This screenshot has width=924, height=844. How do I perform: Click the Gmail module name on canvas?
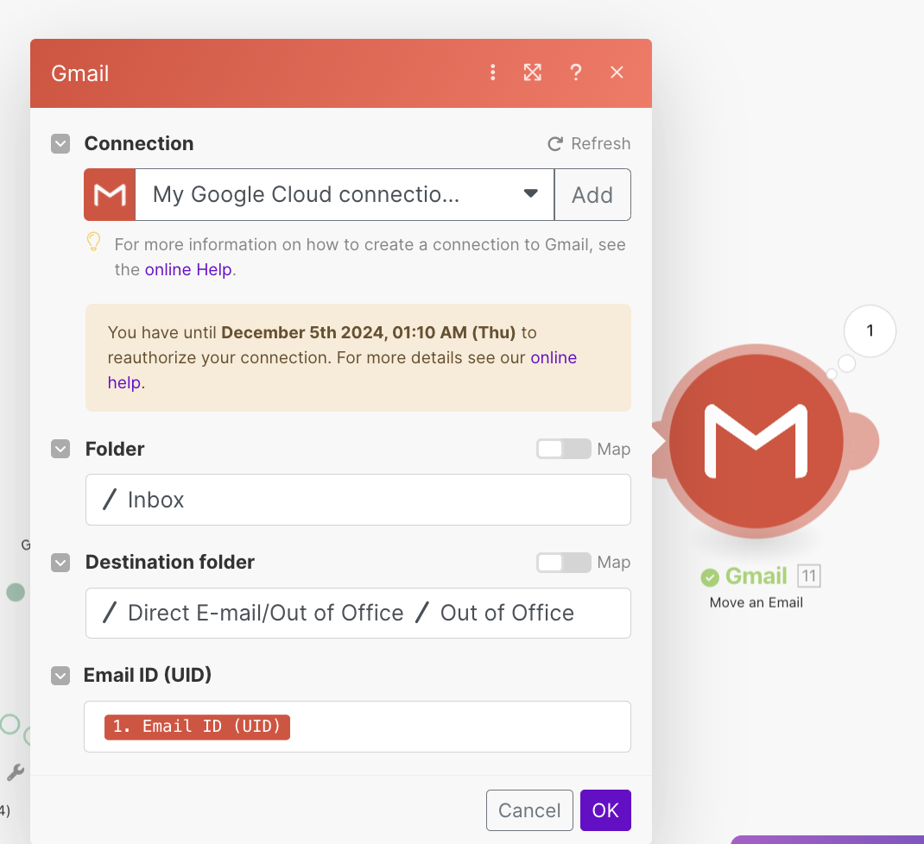[756, 576]
